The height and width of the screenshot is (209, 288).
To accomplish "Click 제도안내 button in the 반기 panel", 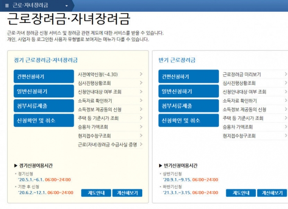I will coord(241,193).
